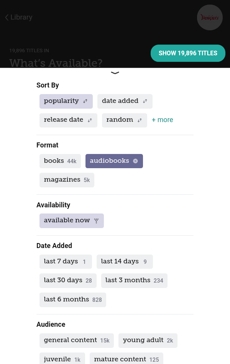The height and width of the screenshot is (364, 230).
Task: Show 19,896 titles button
Action: [188, 53]
